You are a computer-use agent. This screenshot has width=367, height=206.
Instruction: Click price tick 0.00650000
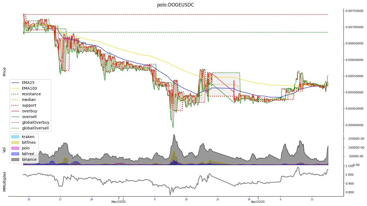point(355,44)
